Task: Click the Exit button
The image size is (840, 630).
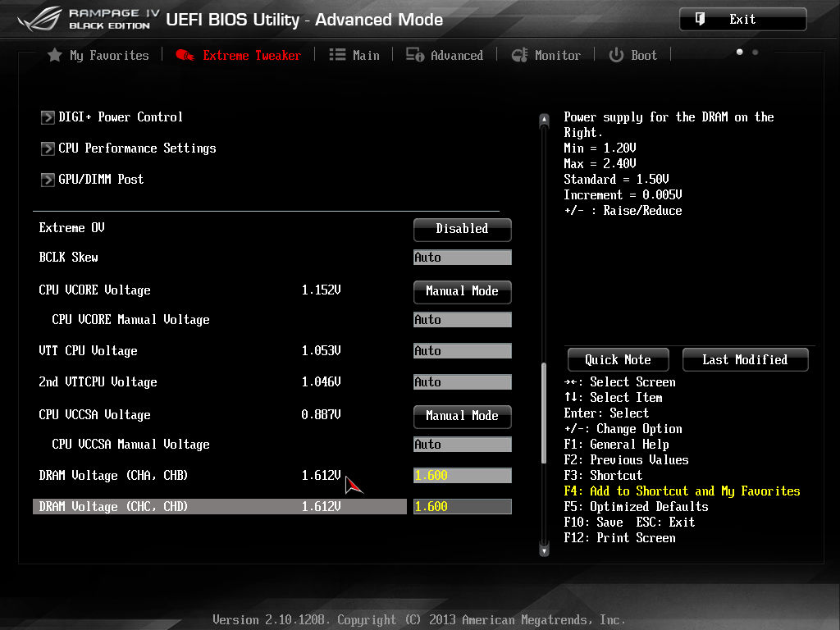Action: coord(743,20)
